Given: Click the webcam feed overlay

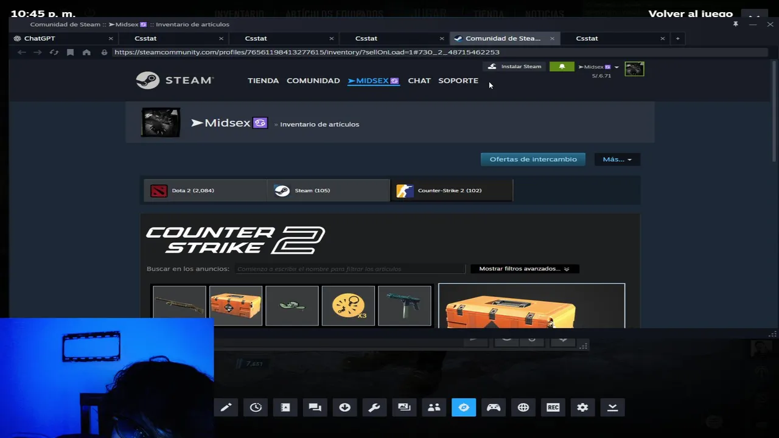Looking at the screenshot, I should [x=107, y=377].
